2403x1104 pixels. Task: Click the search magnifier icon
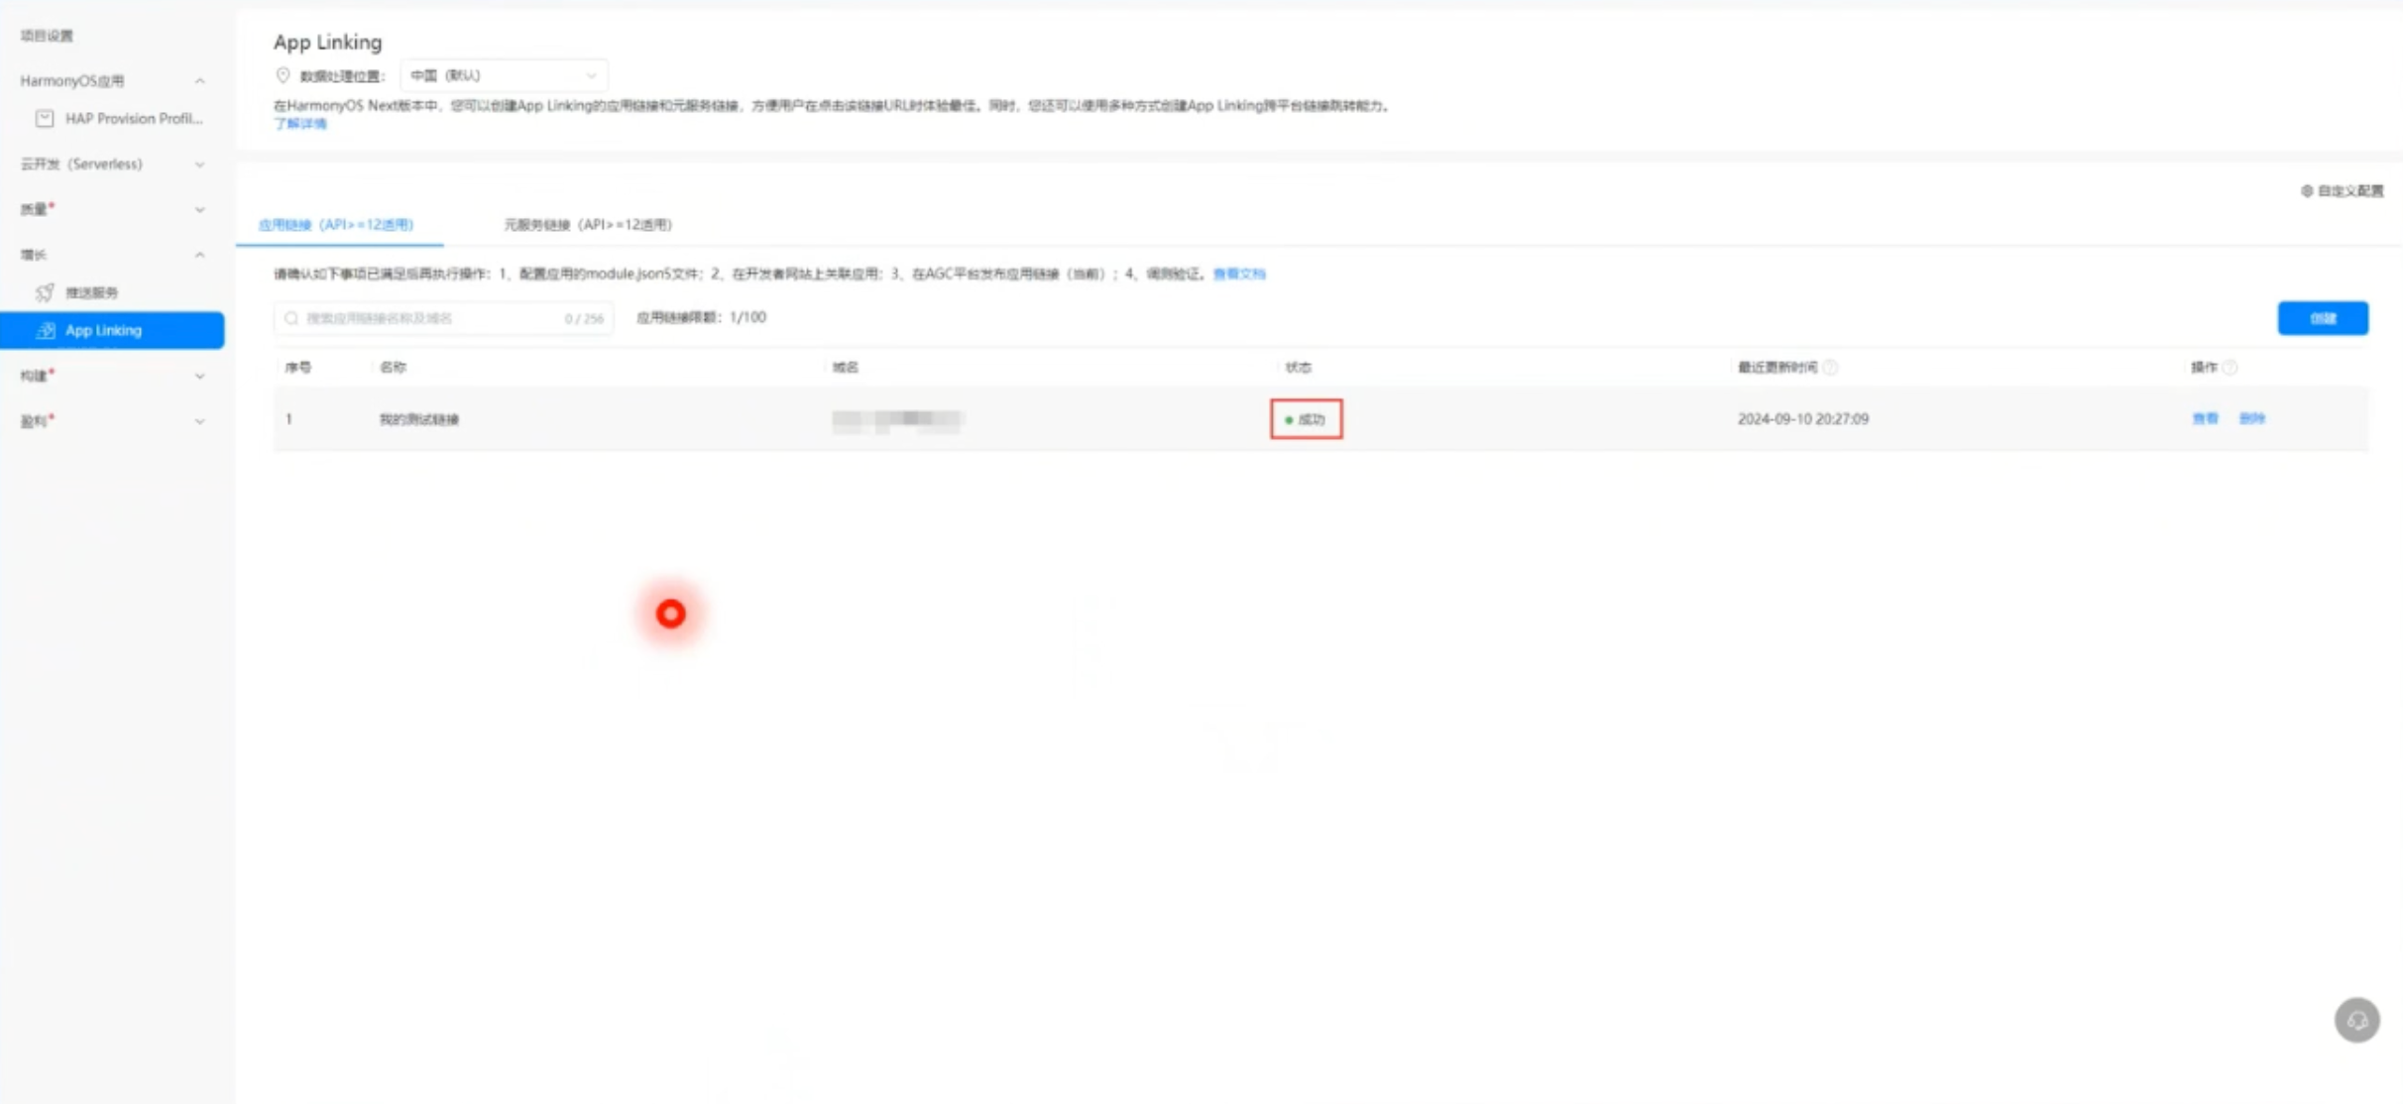(290, 319)
